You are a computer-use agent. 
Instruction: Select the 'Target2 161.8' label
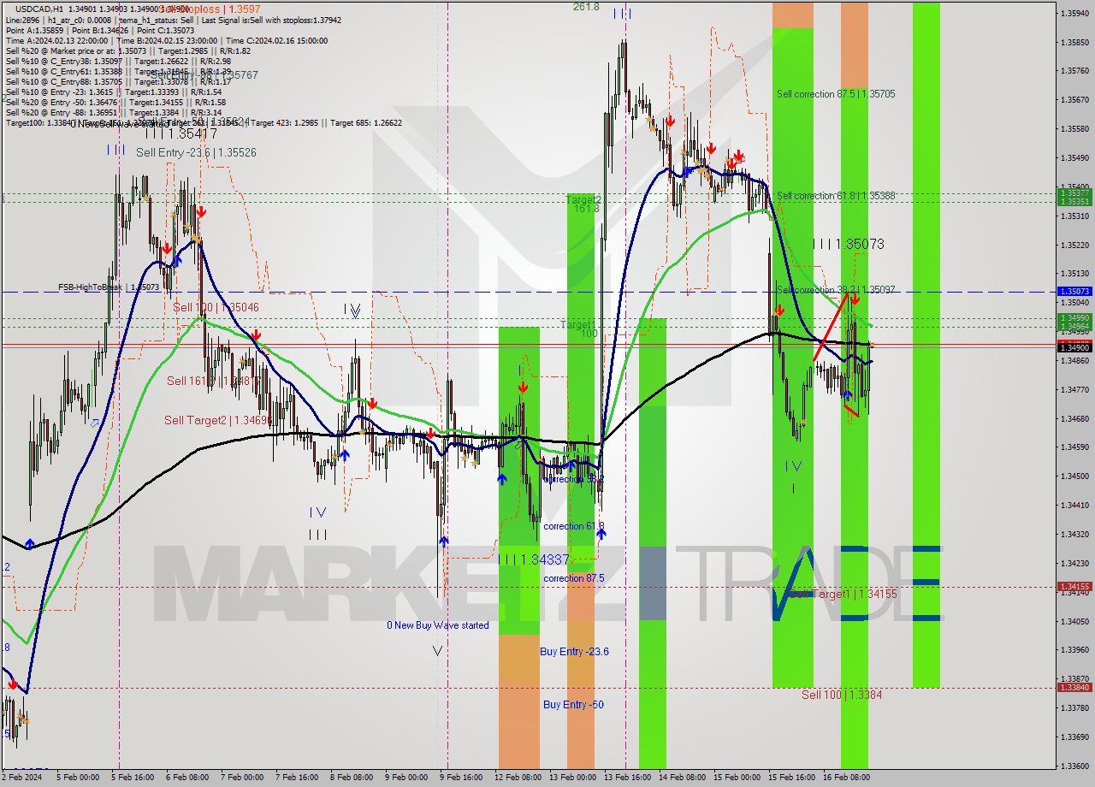tap(583, 204)
